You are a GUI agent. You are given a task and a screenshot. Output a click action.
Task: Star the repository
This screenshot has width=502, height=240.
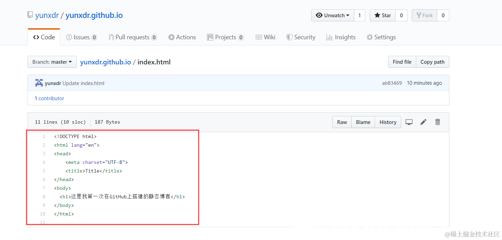click(x=383, y=15)
